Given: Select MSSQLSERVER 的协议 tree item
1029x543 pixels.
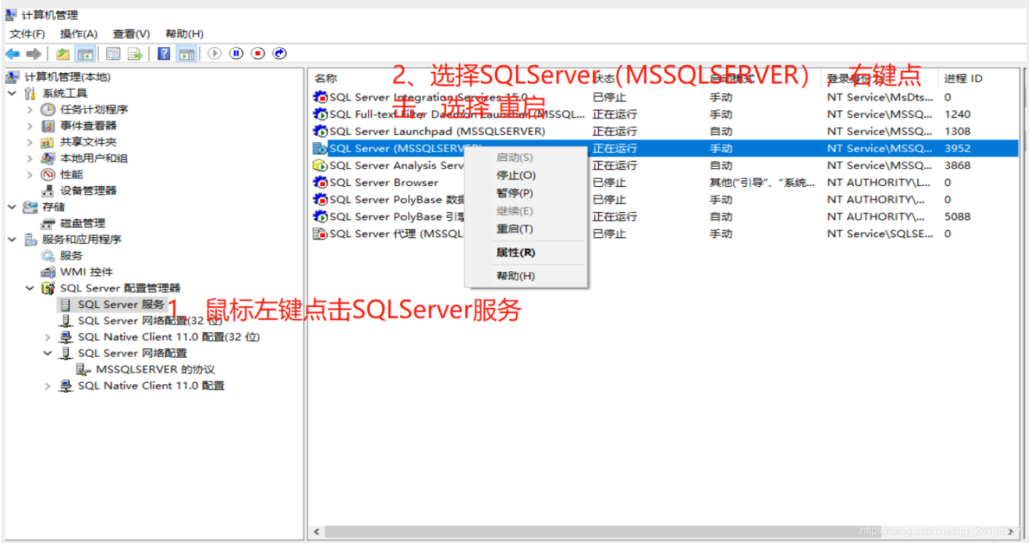Looking at the screenshot, I should pyautogui.click(x=156, y=370).
